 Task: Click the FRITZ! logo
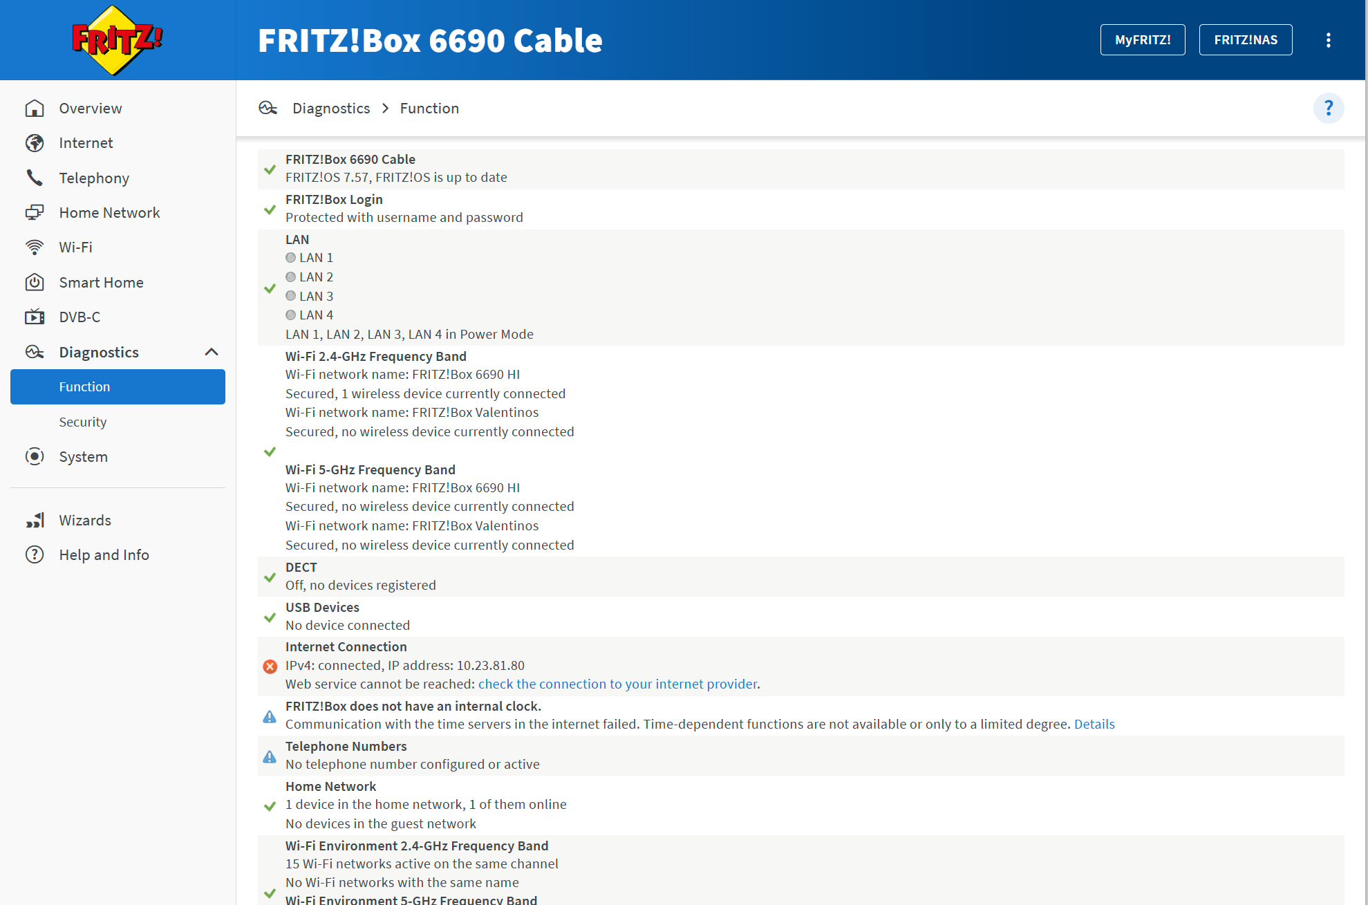[117, 40]
